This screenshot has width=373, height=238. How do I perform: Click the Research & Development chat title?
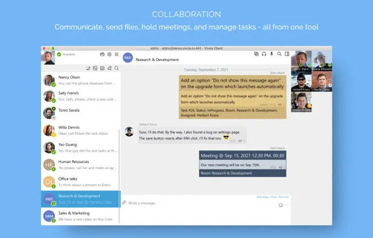(157, 59)
